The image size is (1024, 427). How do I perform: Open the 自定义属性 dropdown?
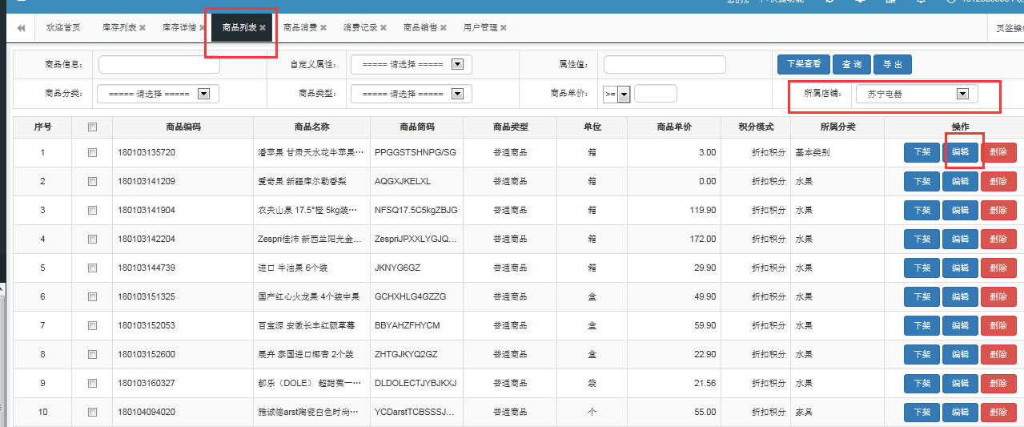(x=412, y=65)
